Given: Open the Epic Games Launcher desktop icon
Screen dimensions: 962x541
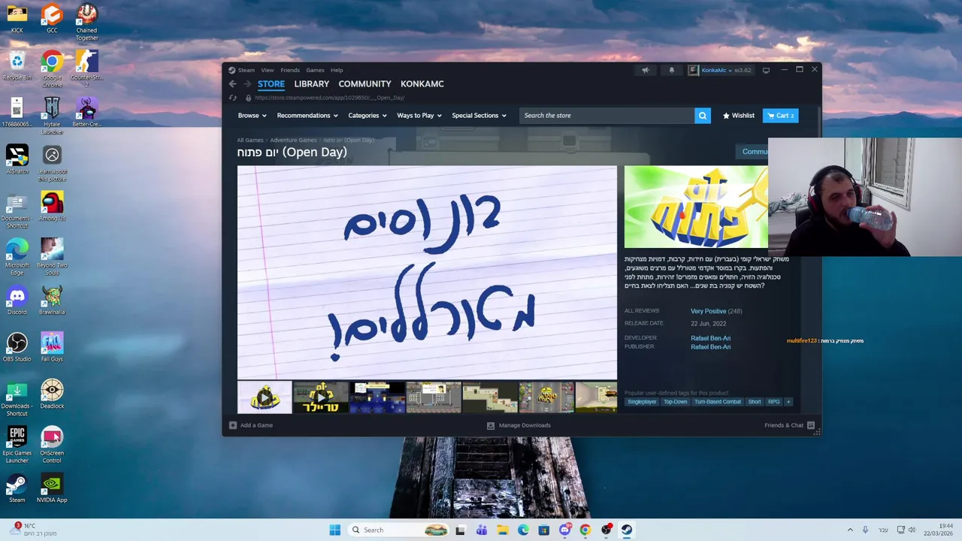Looking at the screenshot, I should (x=17, y=445).
